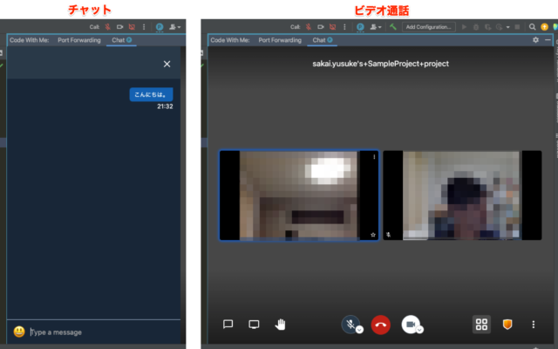The height and width of the screenshot is (349, 558).
Task: Open Search Everywhere magnifier
Action: click(532, 27)
